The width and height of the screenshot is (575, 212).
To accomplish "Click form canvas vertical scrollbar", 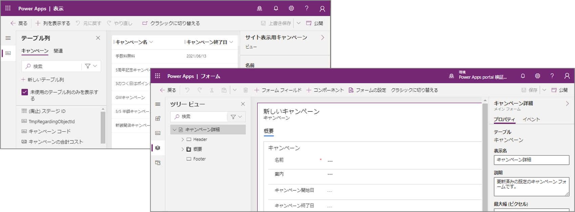I will pos(485,155).
